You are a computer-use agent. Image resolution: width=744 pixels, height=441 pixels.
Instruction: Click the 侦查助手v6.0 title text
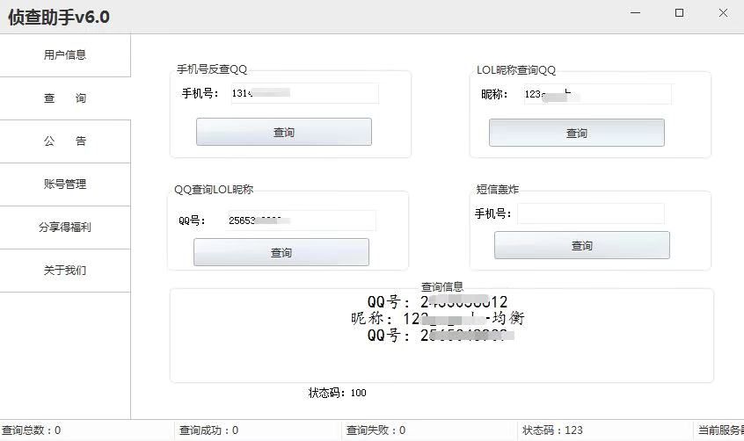point(59,17)
